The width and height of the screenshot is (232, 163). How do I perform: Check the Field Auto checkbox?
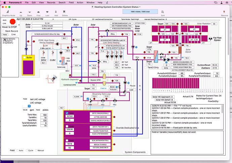17,151
